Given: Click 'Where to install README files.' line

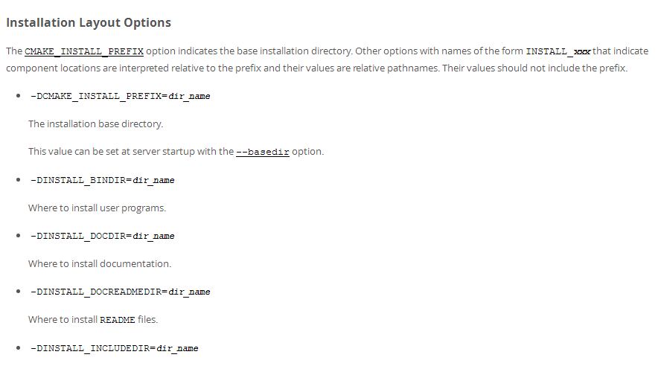Looking at the screenshot, I should click(93, 319).
